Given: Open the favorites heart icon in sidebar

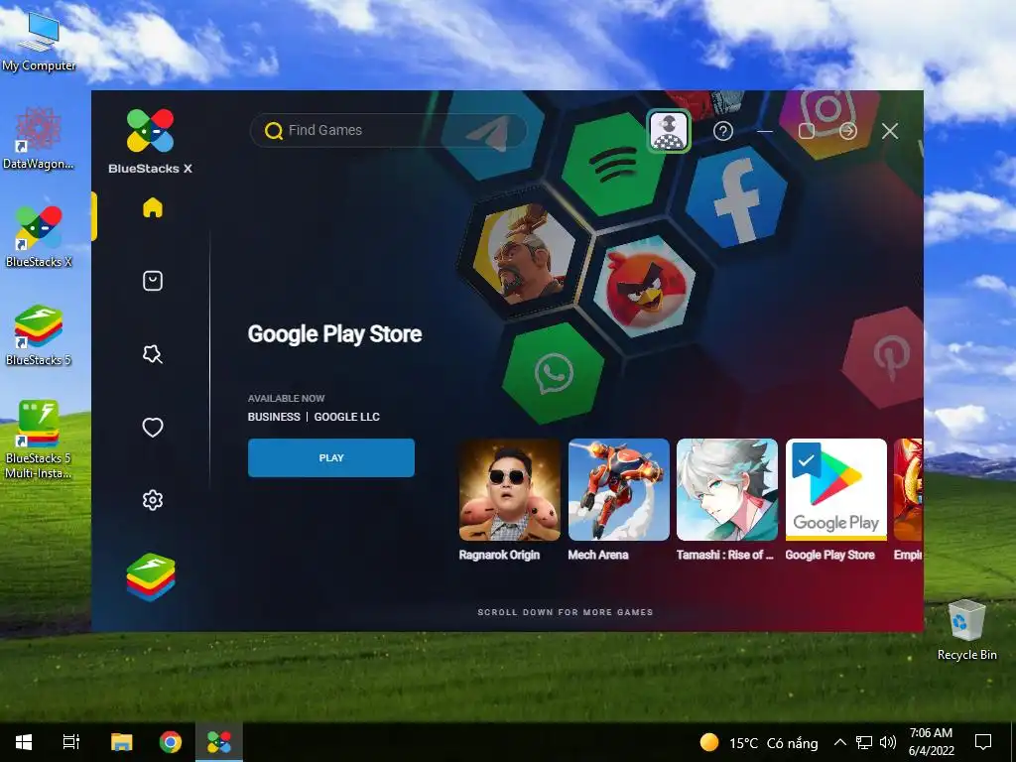Looking at the screenshot, I should coord(152,427).
